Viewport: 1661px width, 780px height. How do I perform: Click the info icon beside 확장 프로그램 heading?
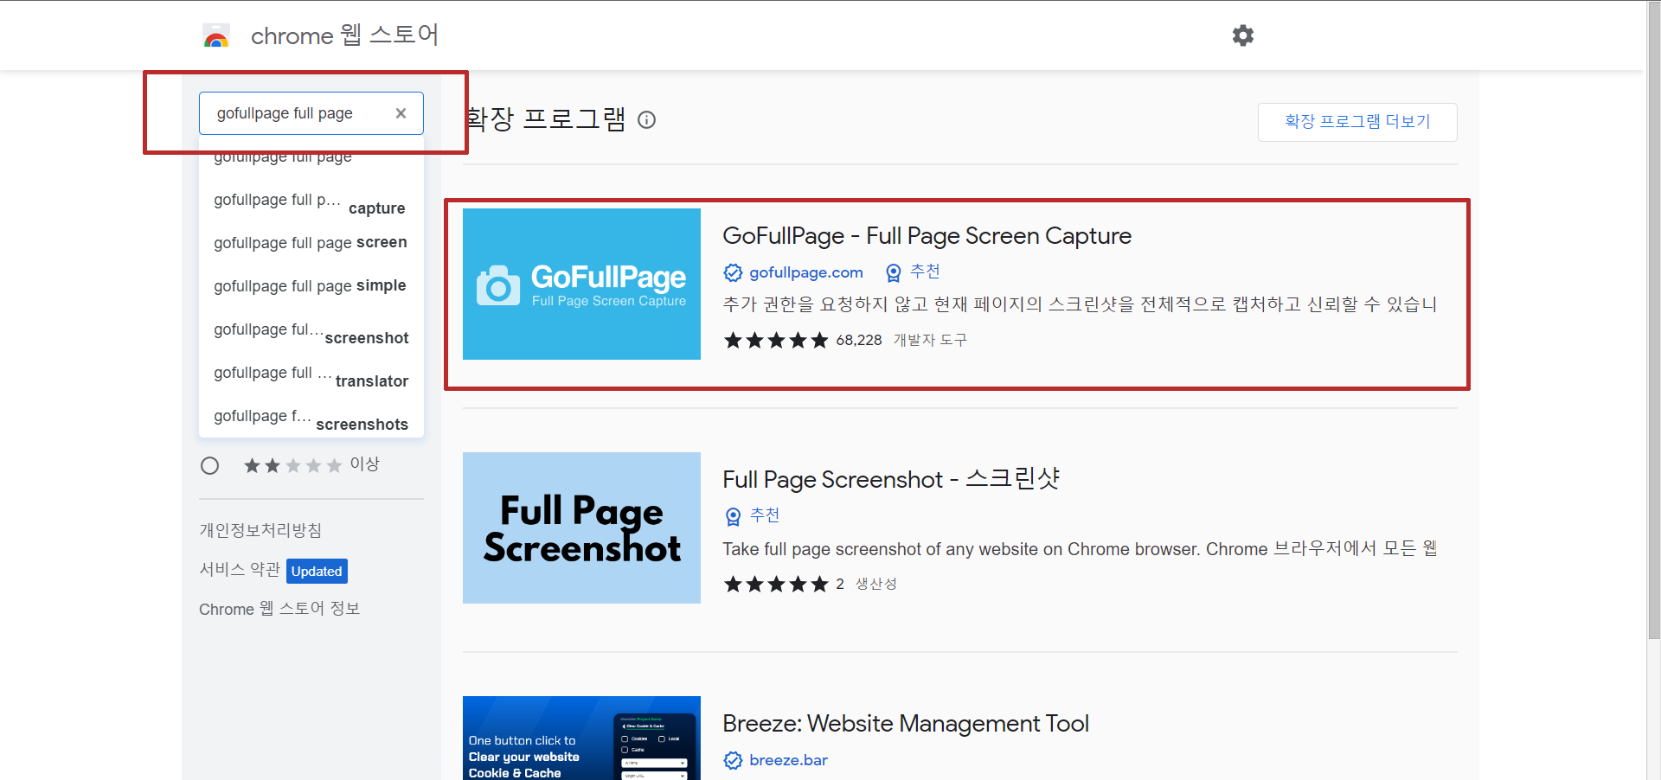(x=646, y=120)
